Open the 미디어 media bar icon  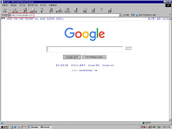click(67, 10)
